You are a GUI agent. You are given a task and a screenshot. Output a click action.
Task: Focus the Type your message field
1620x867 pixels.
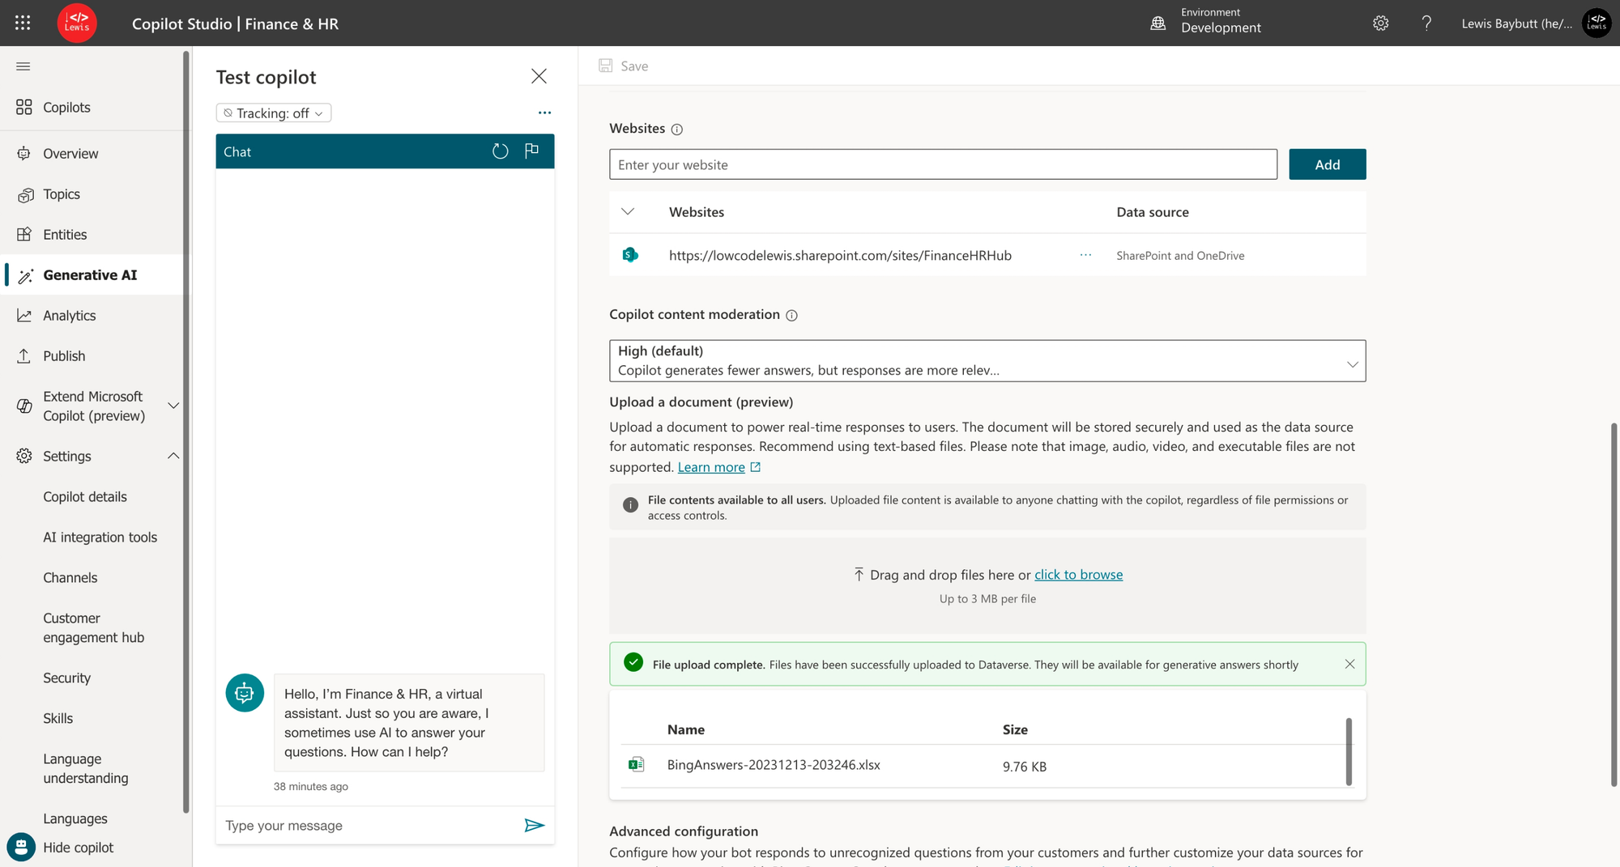(x=369, y=825)
